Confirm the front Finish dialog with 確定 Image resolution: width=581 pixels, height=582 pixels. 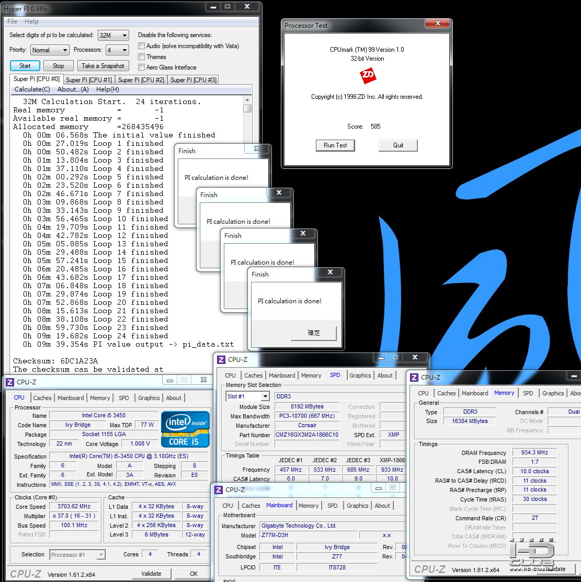tap(314, 333)
